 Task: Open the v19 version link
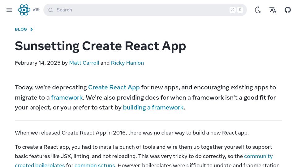36,10
